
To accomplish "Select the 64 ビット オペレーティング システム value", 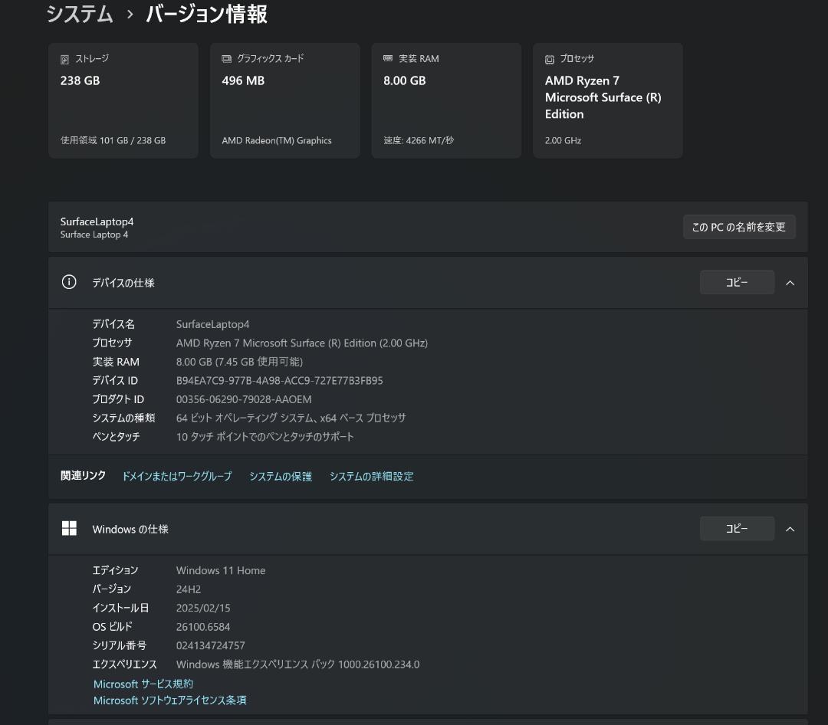I will pyautogui.click(x=291, y=418).
